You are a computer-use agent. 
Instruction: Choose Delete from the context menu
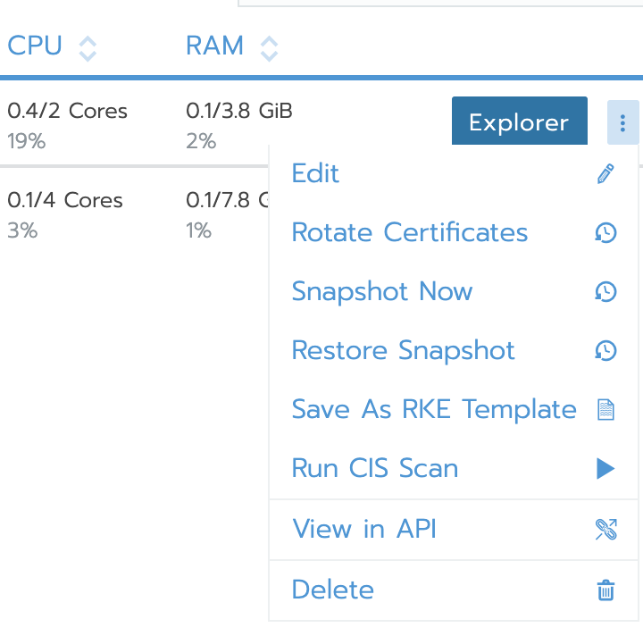454,590
